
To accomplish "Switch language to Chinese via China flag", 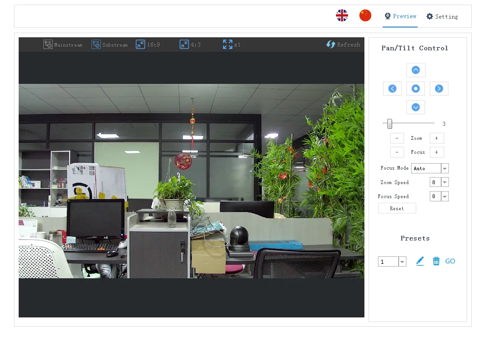I will point(365,15).
